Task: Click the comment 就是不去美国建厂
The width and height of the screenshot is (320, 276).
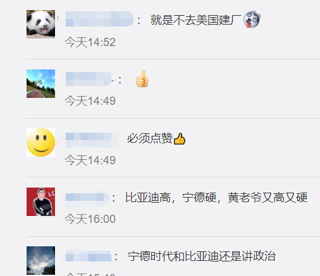Action: (x=196, y=20)
